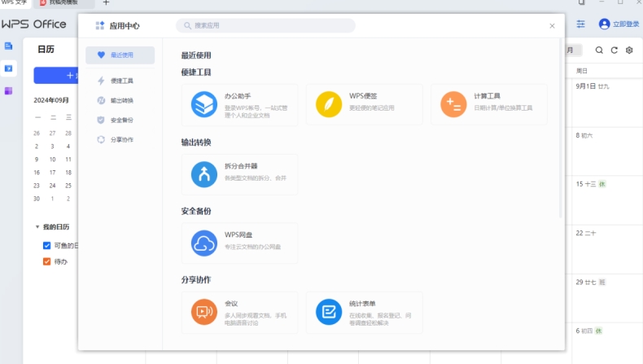The height and width of the screenshot is (364, 643).
Task: Close the 应用中心 dialog
Action: (552, 26)
